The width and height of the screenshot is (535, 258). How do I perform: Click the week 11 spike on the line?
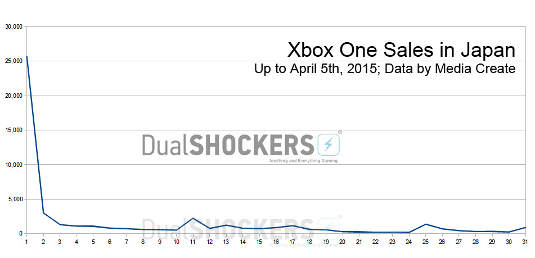[193, 218]
